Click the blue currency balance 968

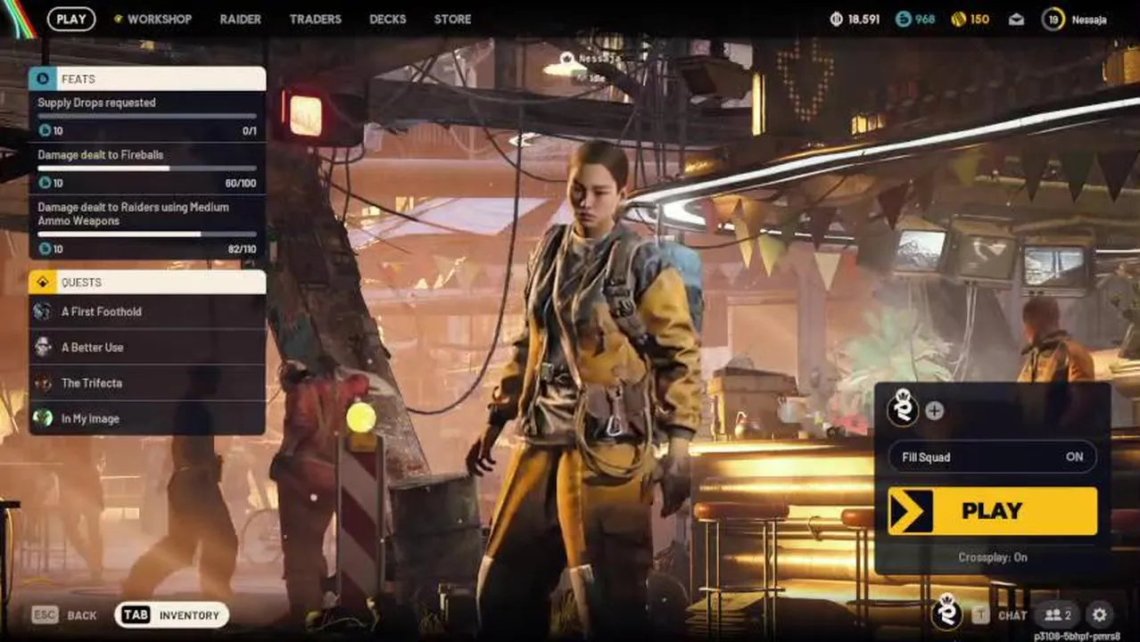click(x=915, y=19)
